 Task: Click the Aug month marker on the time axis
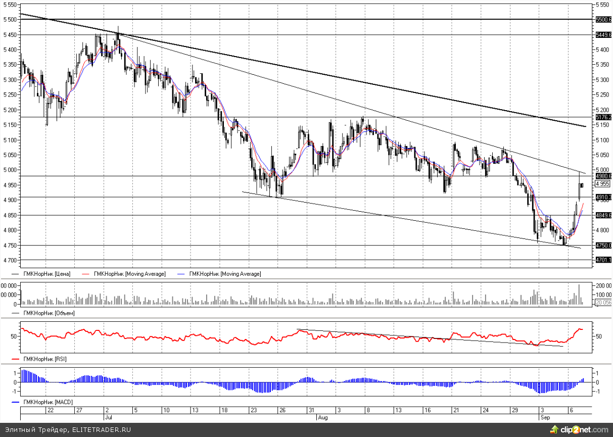323,417
